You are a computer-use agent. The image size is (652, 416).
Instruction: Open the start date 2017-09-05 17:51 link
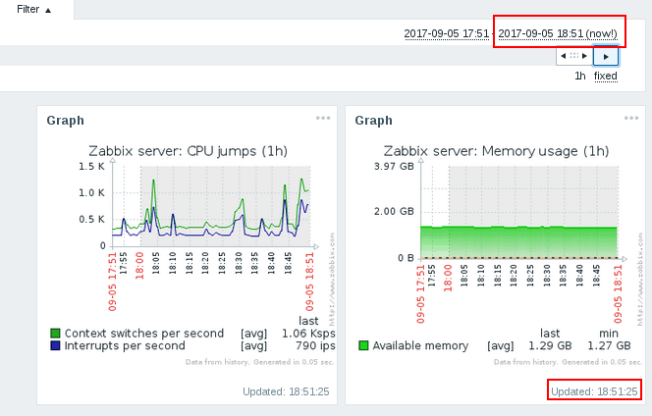(446, 33)
